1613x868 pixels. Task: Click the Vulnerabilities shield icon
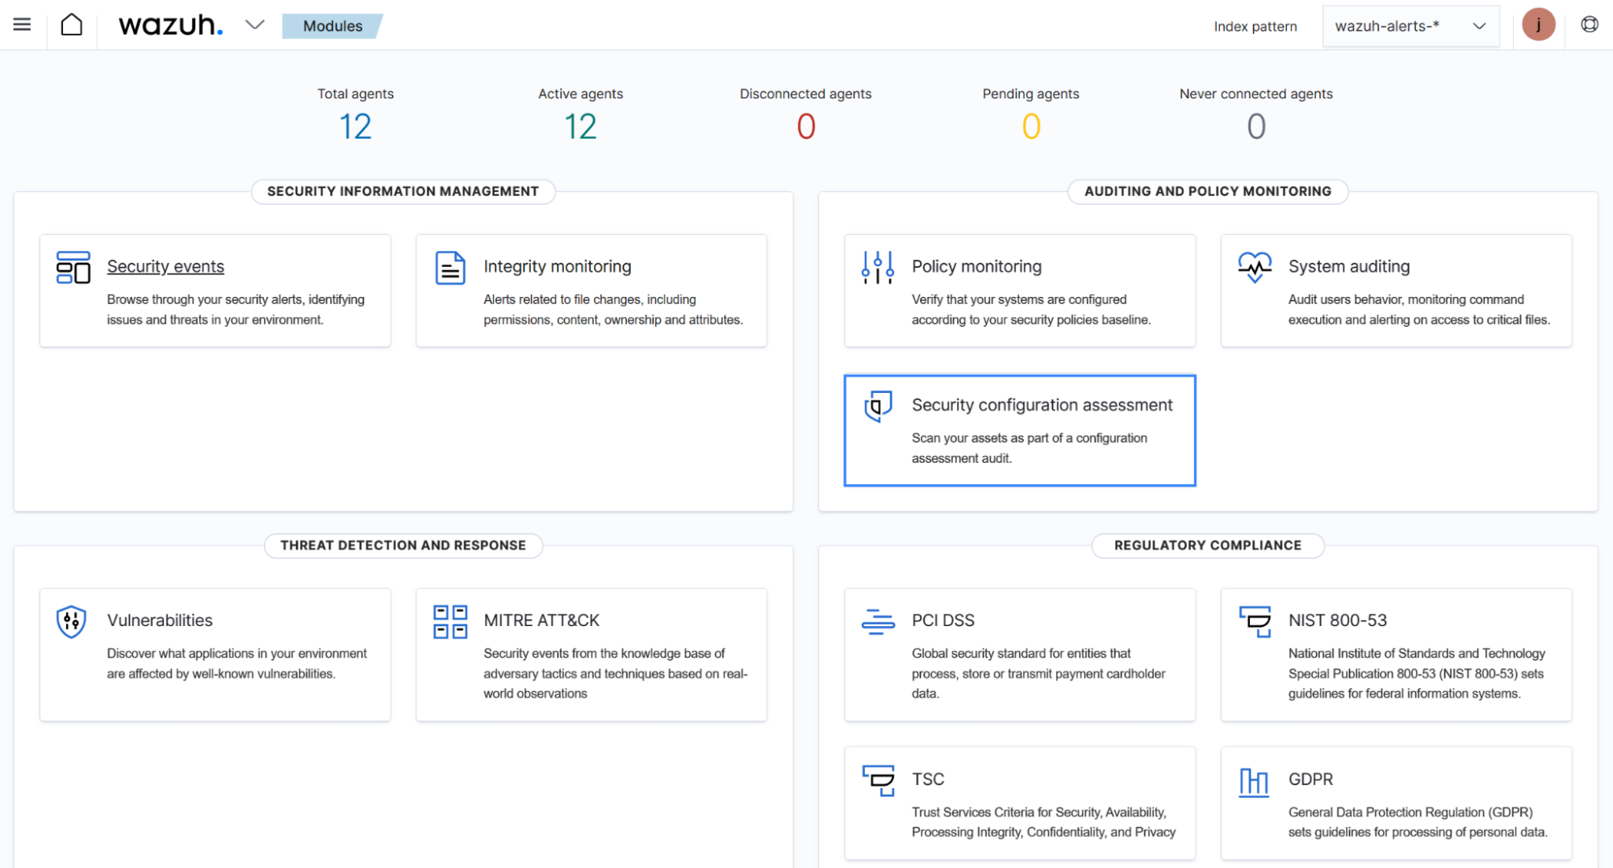(72, 621)
